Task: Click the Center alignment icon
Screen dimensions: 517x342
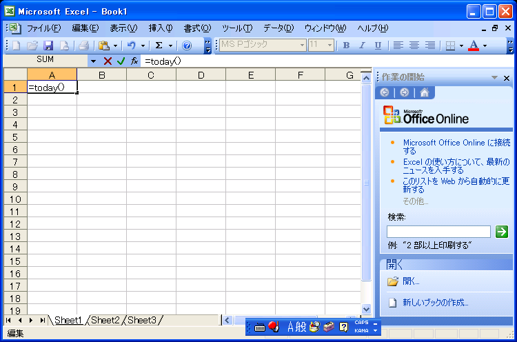Action: [x=414, y=46]
